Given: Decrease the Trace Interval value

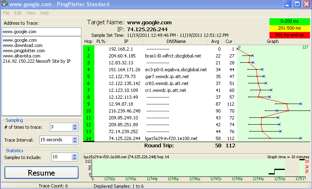Looking at the screenshot, I should click(75, 142).
